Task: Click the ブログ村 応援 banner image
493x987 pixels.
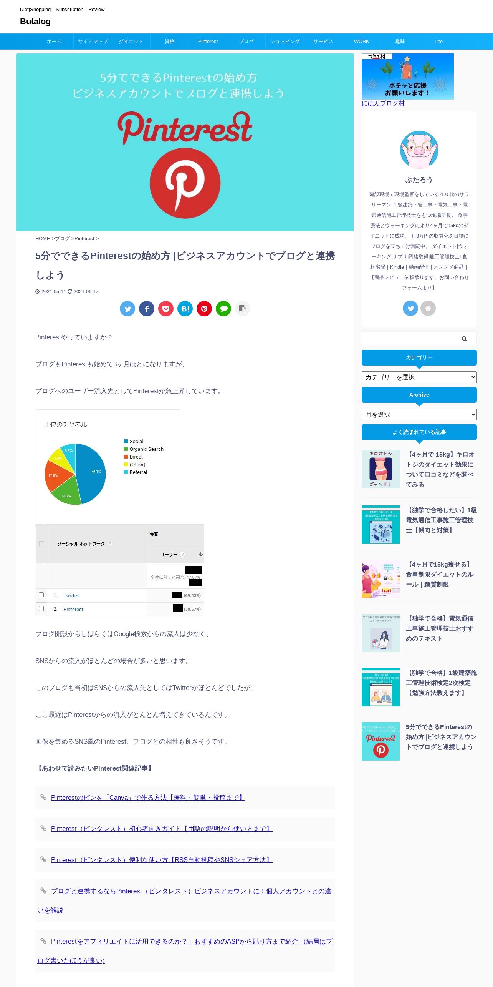Action: 408,76
